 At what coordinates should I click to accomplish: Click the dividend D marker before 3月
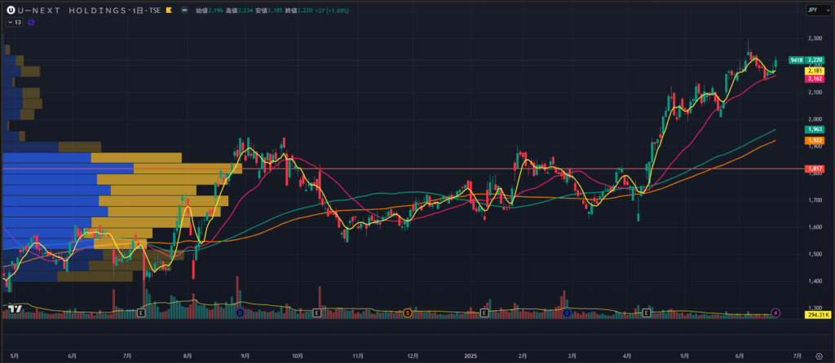[x=568, y=313]
